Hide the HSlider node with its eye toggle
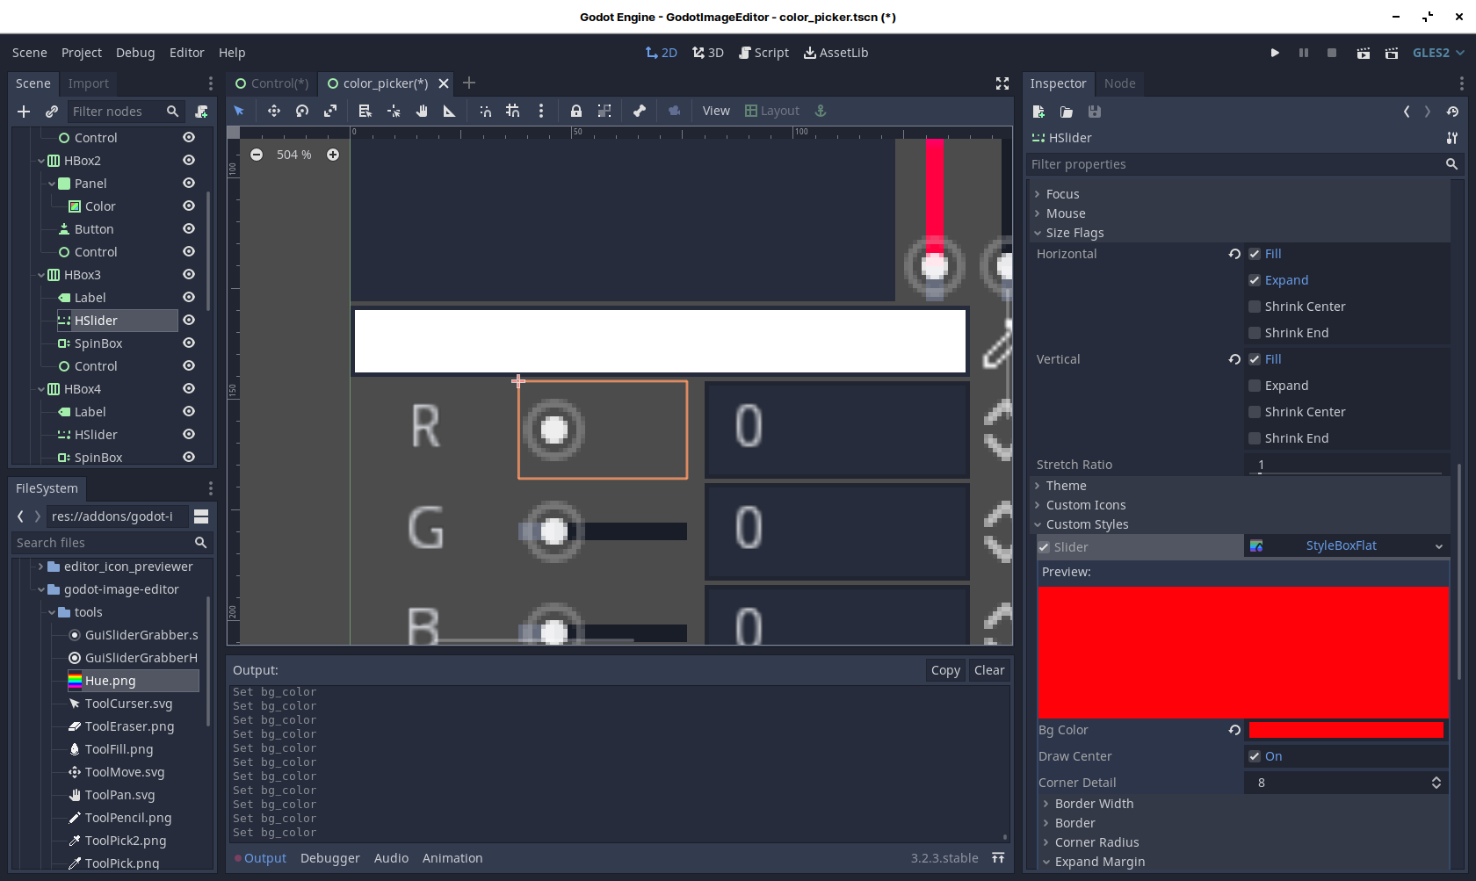1476x881 pixels. pos(189,320)
